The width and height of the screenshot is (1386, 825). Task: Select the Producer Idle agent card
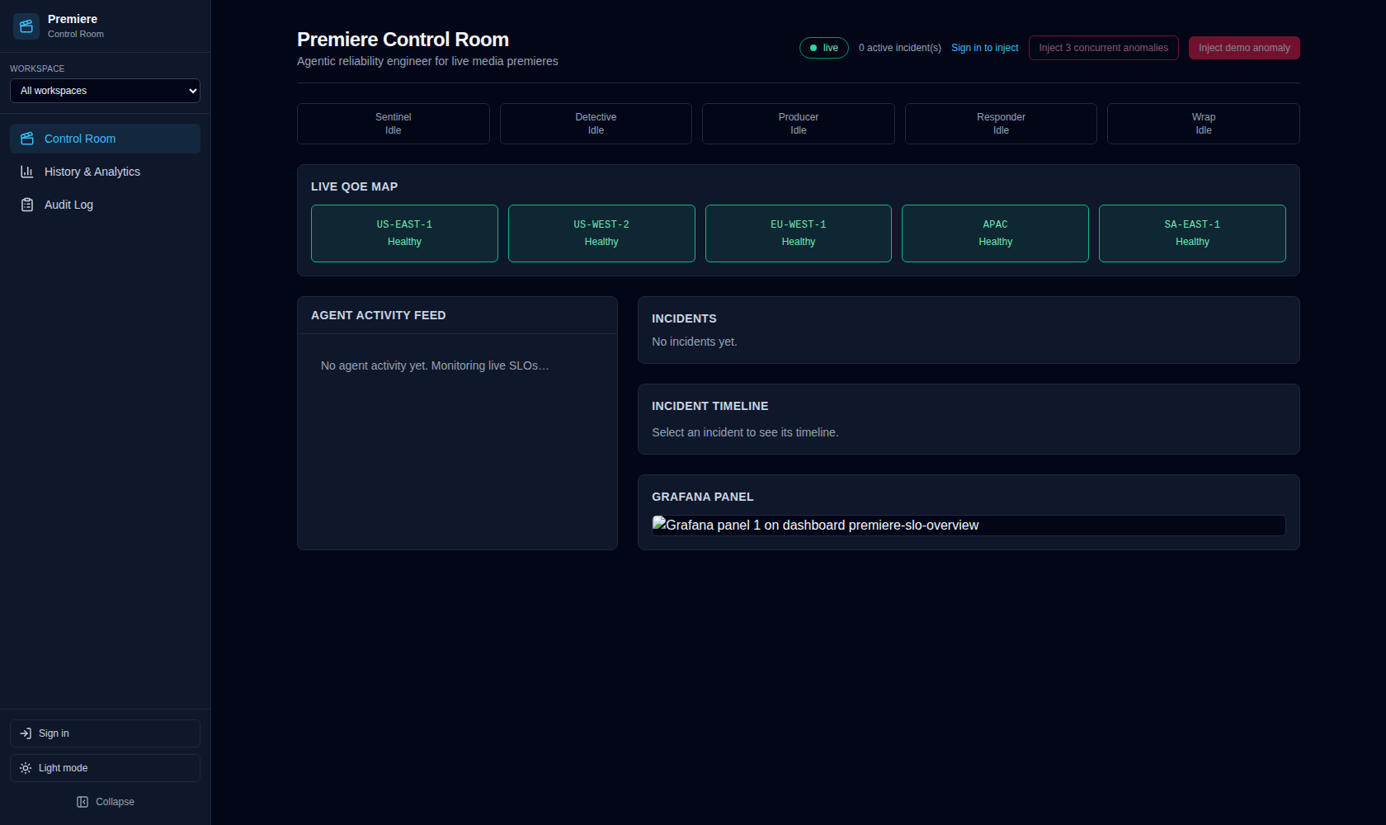pyautogui.click(x=798, y=124)
